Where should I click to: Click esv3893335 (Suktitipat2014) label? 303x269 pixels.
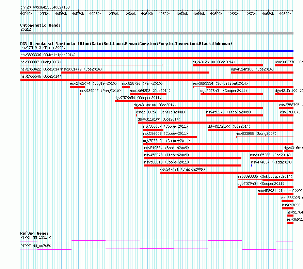(265, 176)
